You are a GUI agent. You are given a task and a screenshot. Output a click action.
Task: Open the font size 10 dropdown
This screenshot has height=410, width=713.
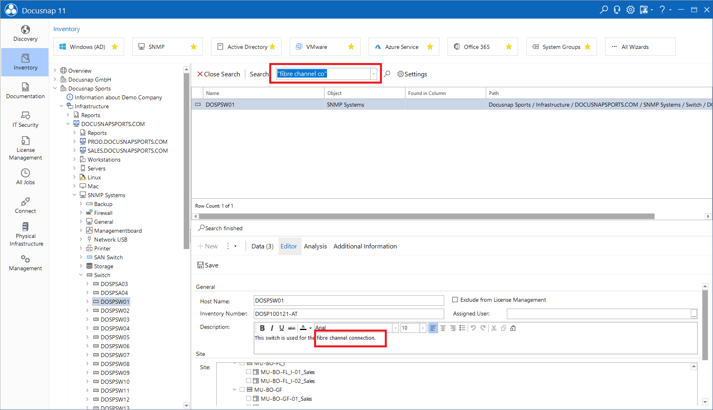click(x=423, y=328)
